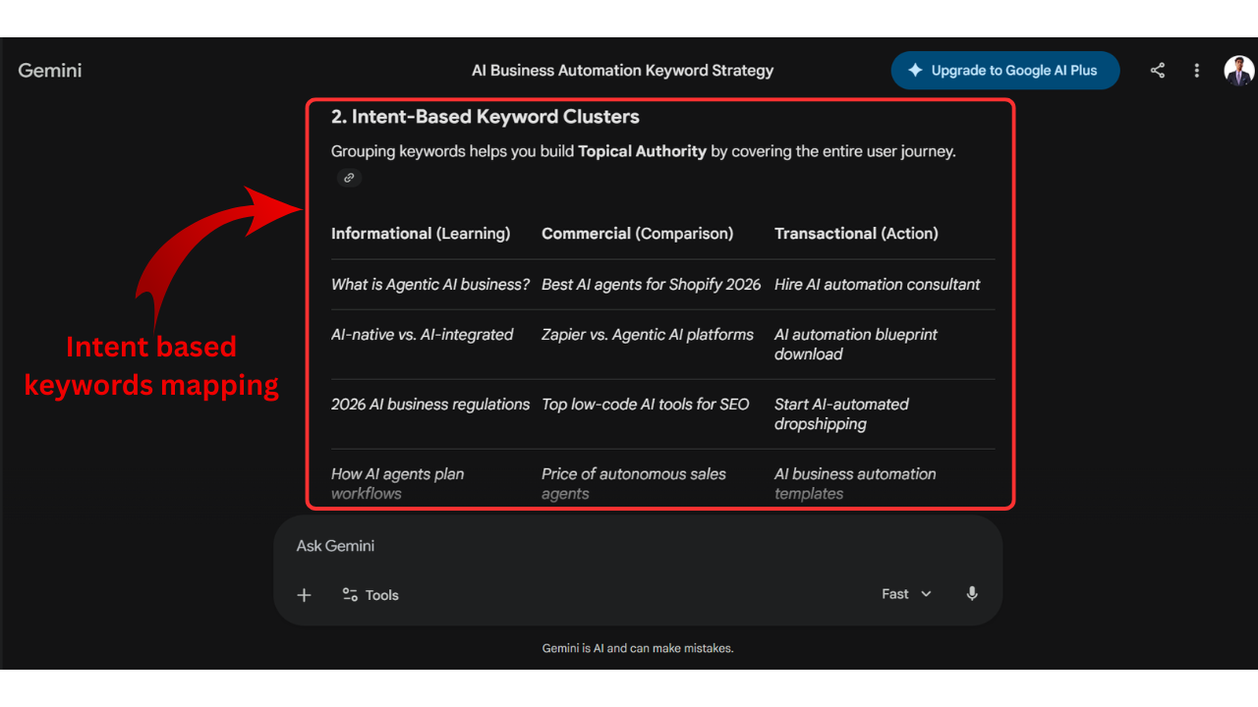Click cell AI-native vs. AI-integrated
Viewport: 1258px width, 707px height.
[x=422, y=335]
